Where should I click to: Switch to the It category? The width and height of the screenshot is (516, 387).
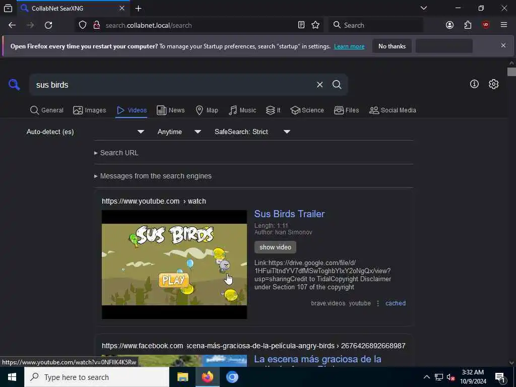pyautogui.click(x=273, y=110)
